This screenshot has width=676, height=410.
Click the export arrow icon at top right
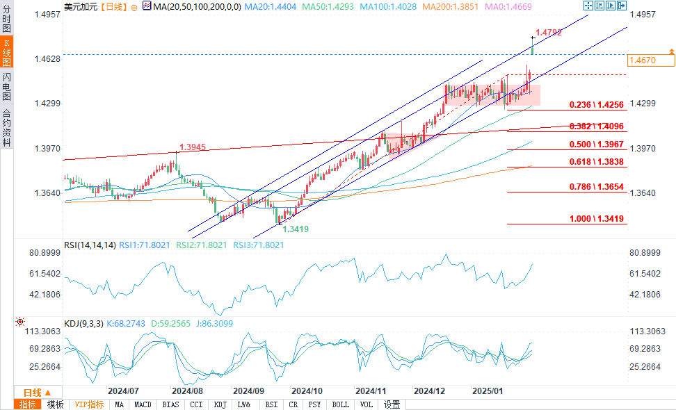622,6
